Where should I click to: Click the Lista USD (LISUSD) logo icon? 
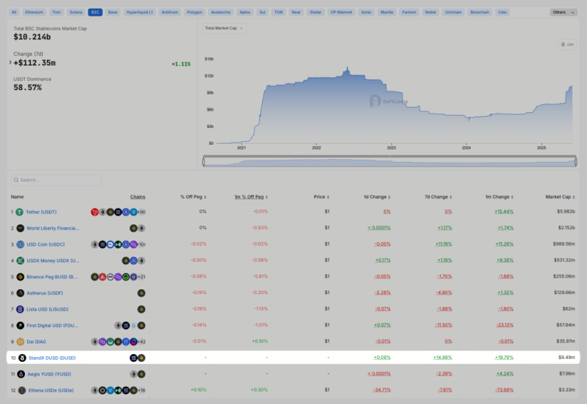point(20,309)
